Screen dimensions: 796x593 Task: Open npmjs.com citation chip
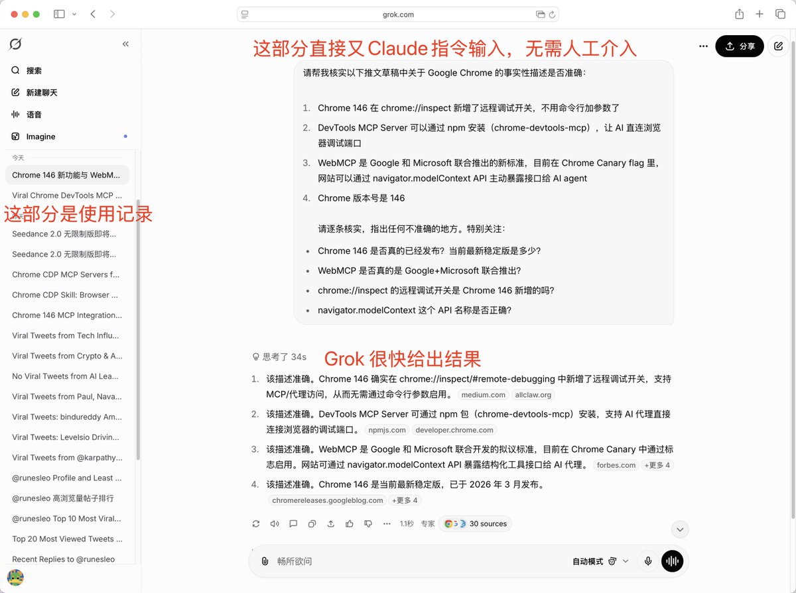[x=387, y=430]
